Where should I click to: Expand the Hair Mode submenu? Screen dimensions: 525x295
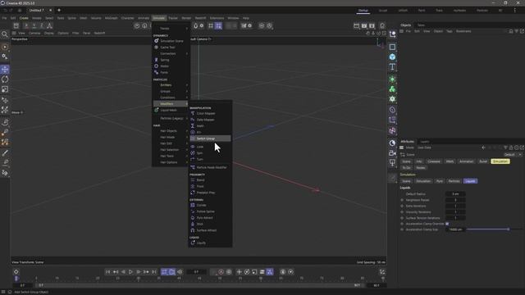[171, 137]
